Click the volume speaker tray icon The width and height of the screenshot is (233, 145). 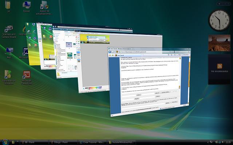(x=223, y=142)
